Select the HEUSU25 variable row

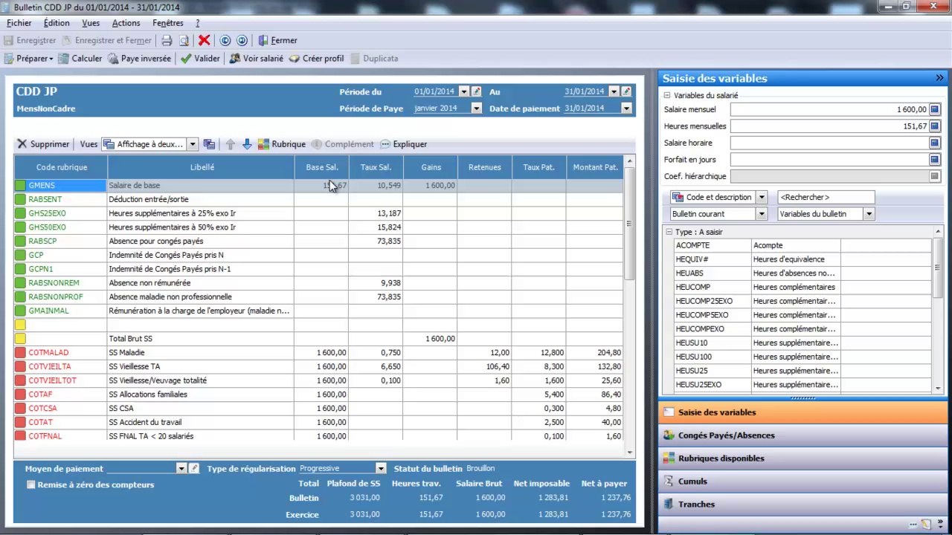tap(802, 371)
